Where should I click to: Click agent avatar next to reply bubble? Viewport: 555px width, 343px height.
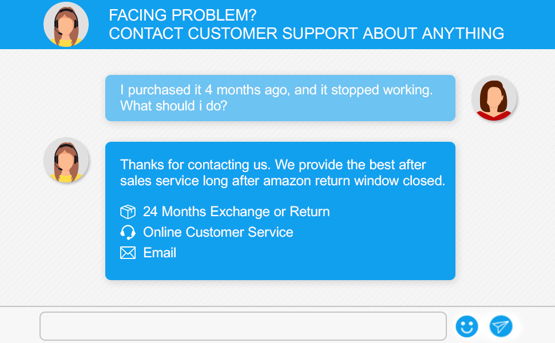click(x=66, y=160)
